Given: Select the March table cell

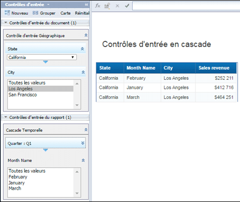Looking at the screenshot, I should tap(142, 97).
